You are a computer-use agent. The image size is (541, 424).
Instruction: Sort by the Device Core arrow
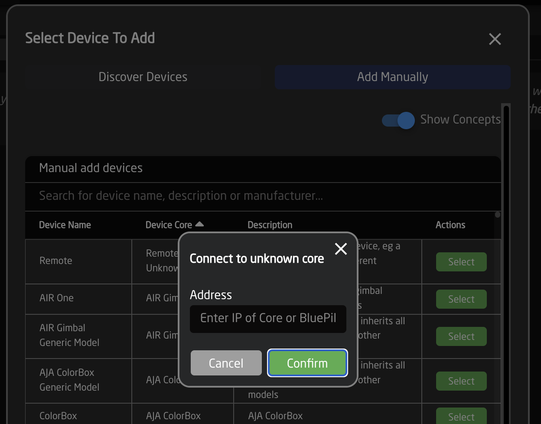pyautogui.click(x=199, y=224)
